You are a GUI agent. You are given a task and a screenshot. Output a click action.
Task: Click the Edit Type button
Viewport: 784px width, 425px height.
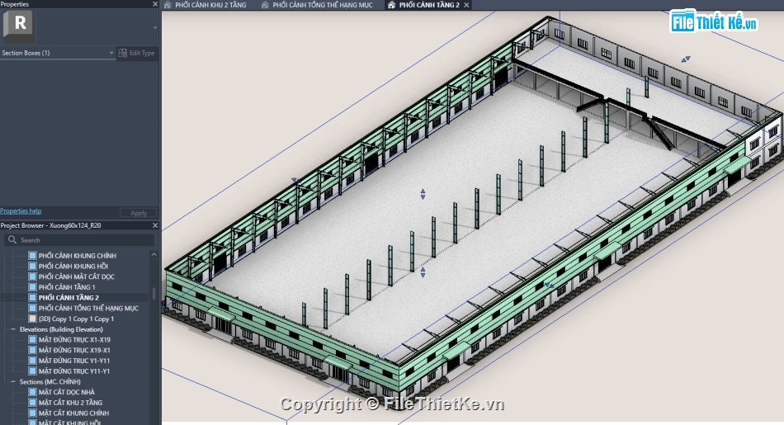point(137,53)
